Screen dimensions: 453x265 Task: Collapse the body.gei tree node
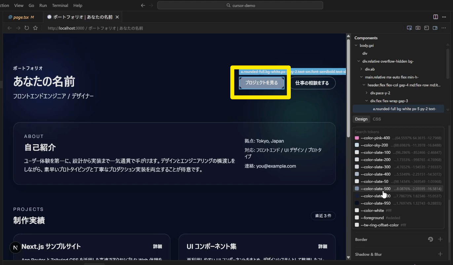click(x=356, y=46)
